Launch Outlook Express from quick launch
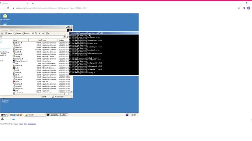252x141 pixels. coord(17,115)
